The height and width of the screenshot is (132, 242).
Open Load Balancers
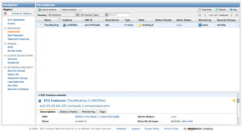pyautogui.click(x=16, y=82)
